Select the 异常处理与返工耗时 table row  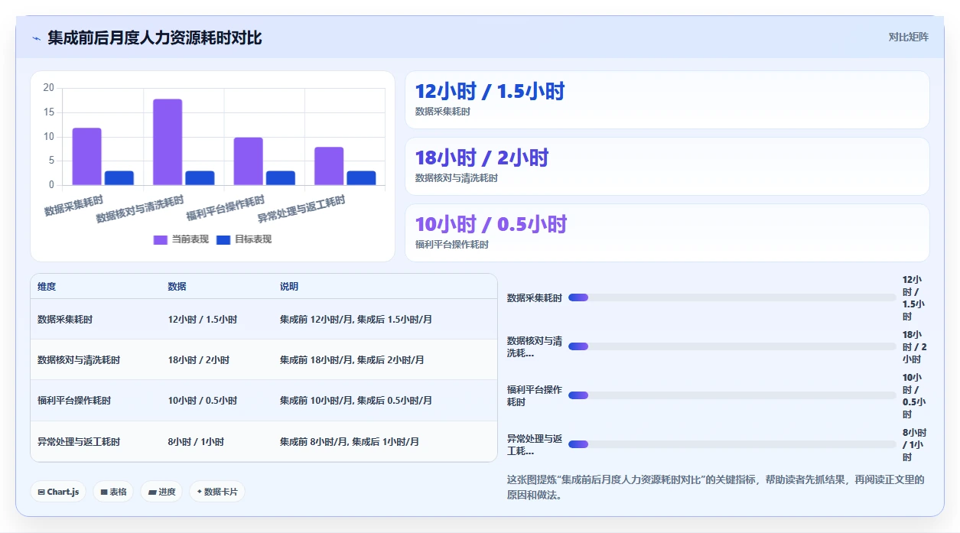pos(264,441)
